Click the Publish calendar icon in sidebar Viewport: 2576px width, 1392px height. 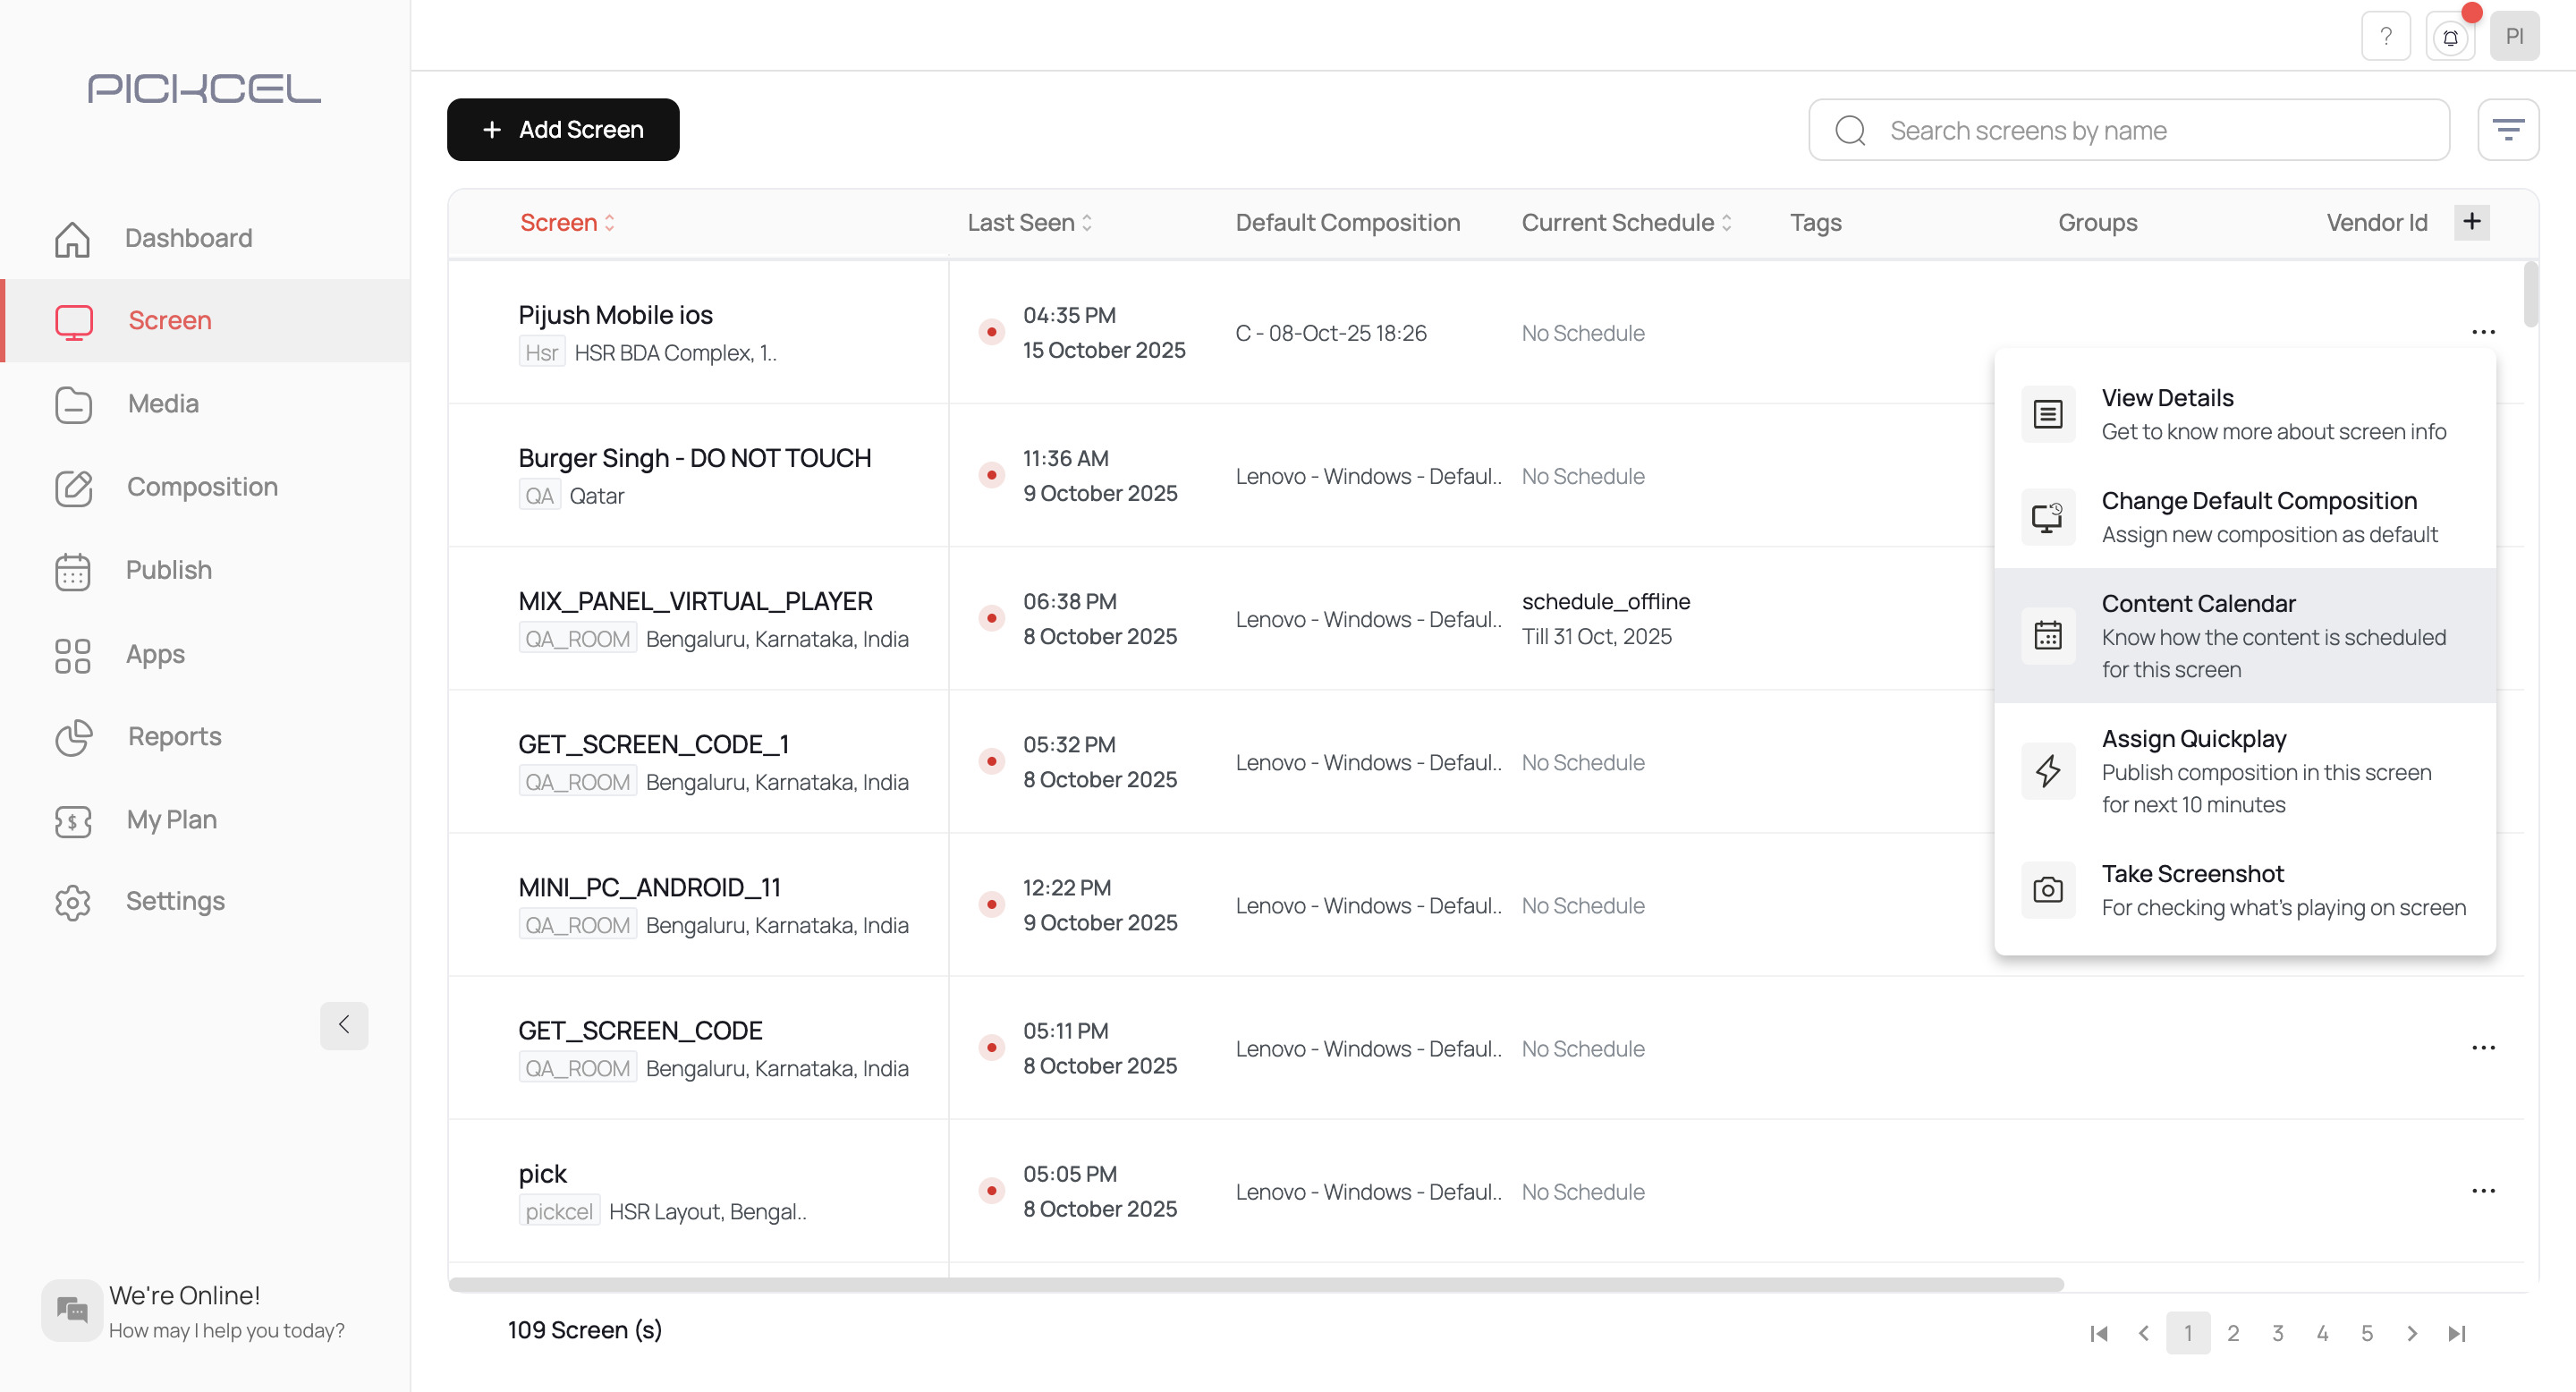(x=72, y=571)
